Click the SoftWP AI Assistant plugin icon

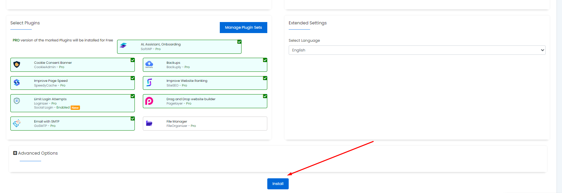coord(123,45)
